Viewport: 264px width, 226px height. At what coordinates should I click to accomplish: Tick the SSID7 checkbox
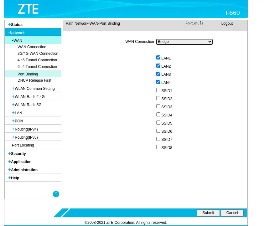(158, 139)
